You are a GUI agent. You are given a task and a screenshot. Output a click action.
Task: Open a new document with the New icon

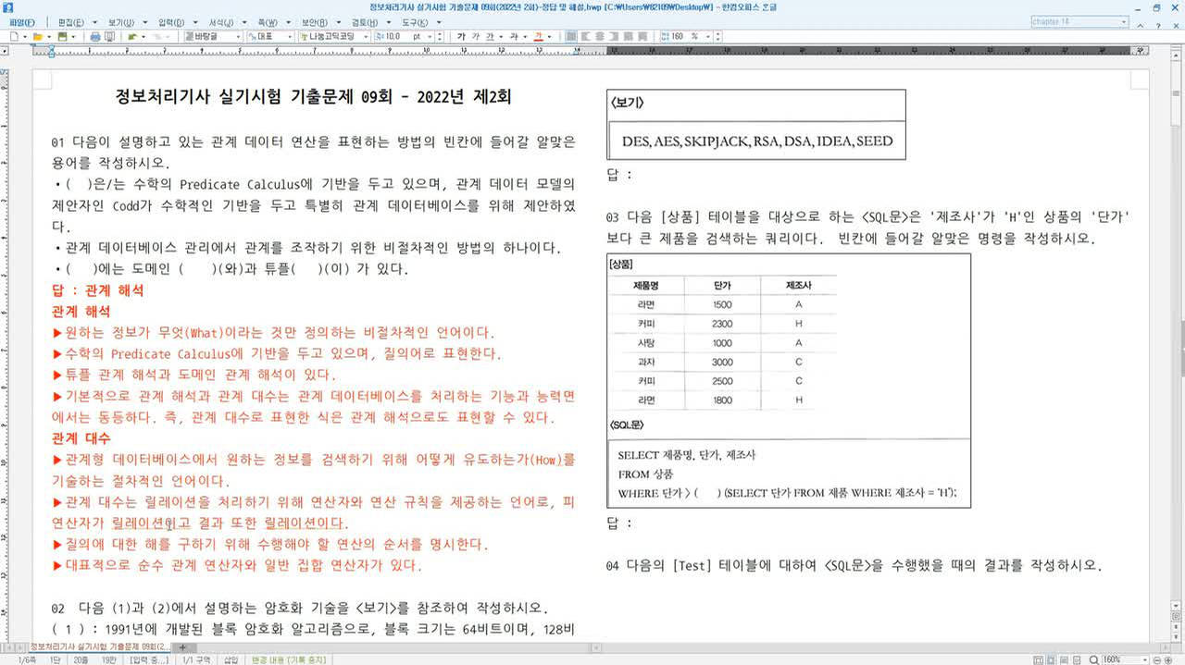click(x=12, y=37)
